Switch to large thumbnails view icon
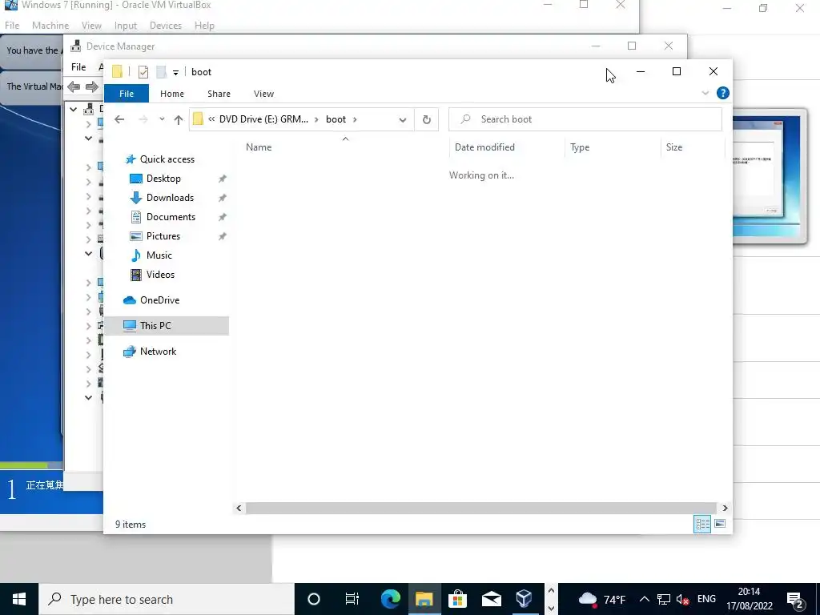 (x=720, y=524)
